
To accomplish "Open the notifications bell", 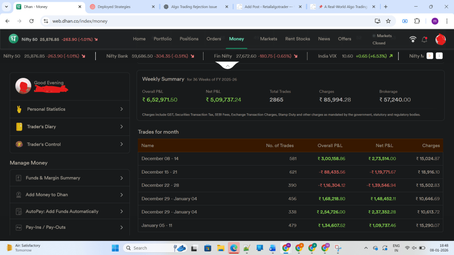I will coord(424,39).
